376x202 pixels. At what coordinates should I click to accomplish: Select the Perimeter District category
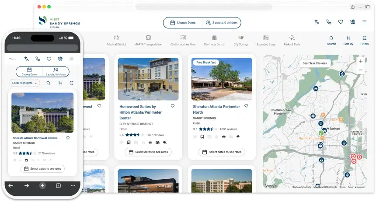215,40
